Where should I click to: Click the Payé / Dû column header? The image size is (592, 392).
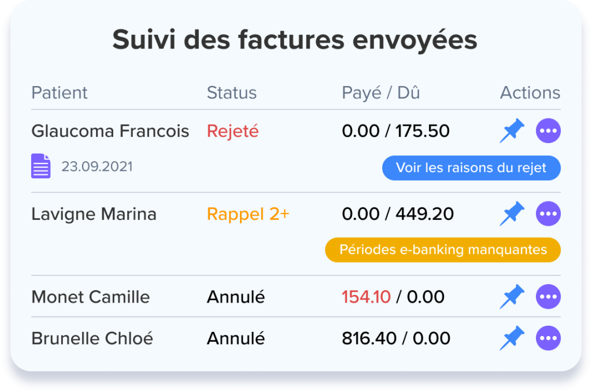[381, 93]
